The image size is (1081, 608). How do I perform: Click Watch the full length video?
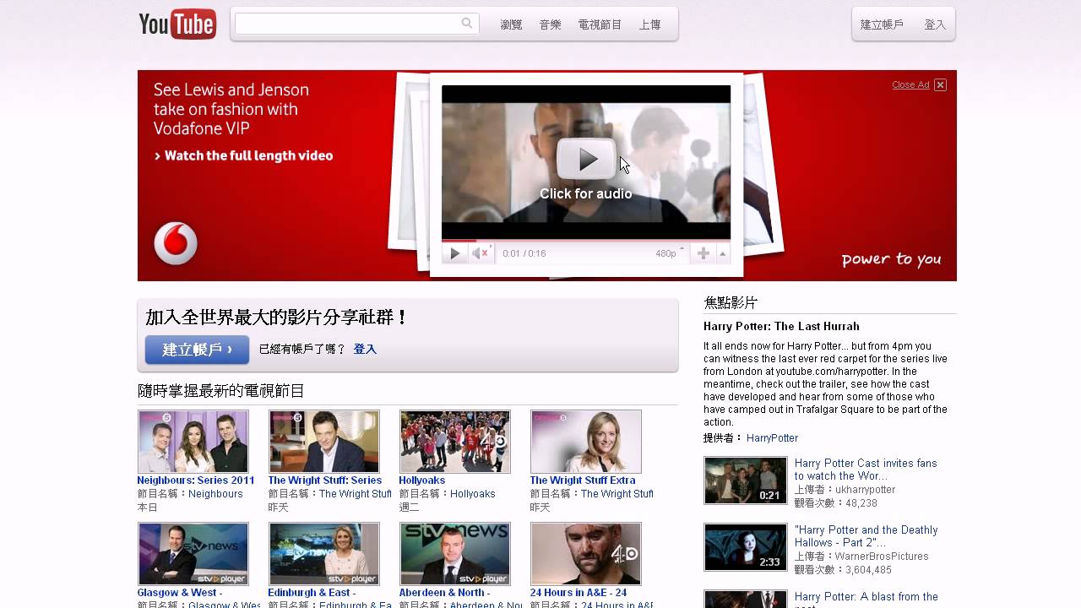(x=243, y=155)
